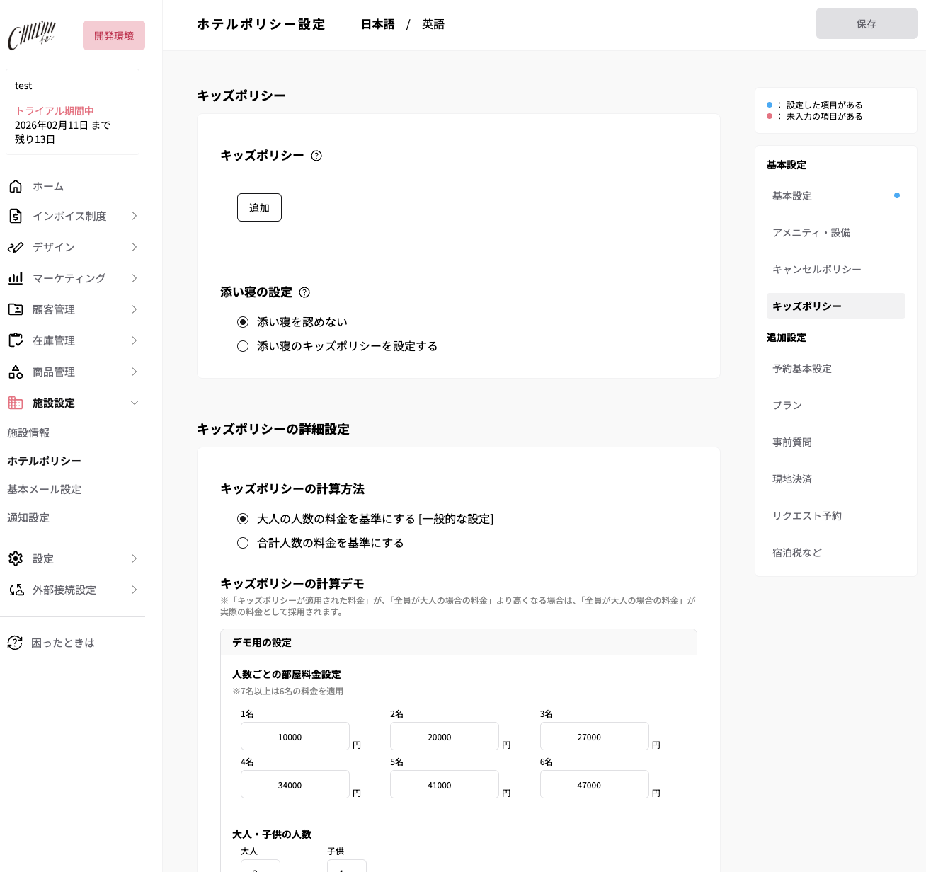
Task: Select 添い寝のキッズポリシーを設定する radio button
Action: click(243, 346)
